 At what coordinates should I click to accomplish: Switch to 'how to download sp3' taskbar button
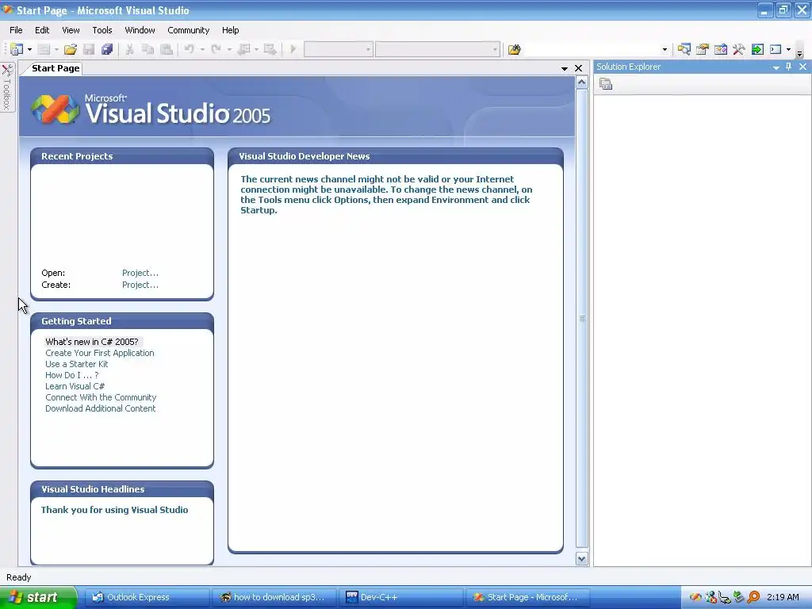(x=274, y=597)
